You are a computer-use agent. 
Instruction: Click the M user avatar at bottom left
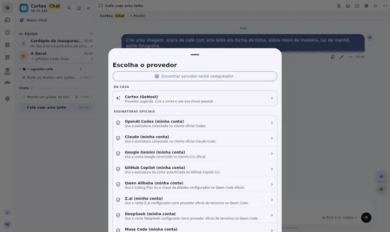pos(8,224)
